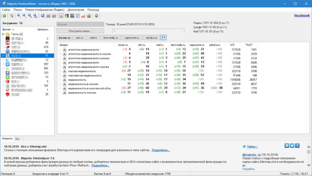
Task: Select the green site icon with 15 queries
Action: [7, 77]
